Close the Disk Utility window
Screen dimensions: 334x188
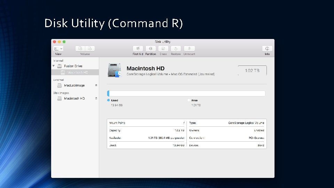point(55,42)
